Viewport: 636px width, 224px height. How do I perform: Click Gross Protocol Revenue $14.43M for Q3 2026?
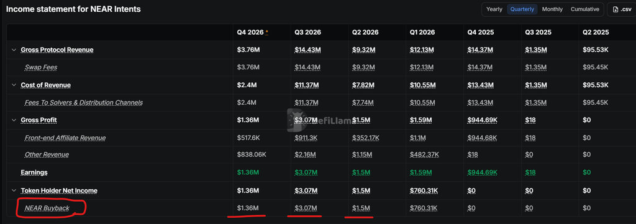[308, 50]
